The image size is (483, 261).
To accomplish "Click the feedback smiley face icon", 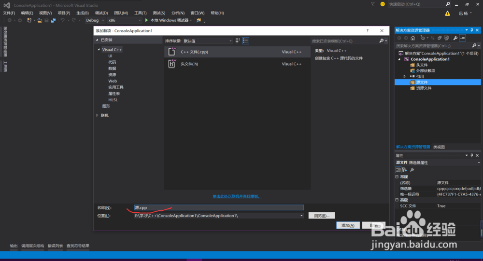I will click(x=383, y=4).
